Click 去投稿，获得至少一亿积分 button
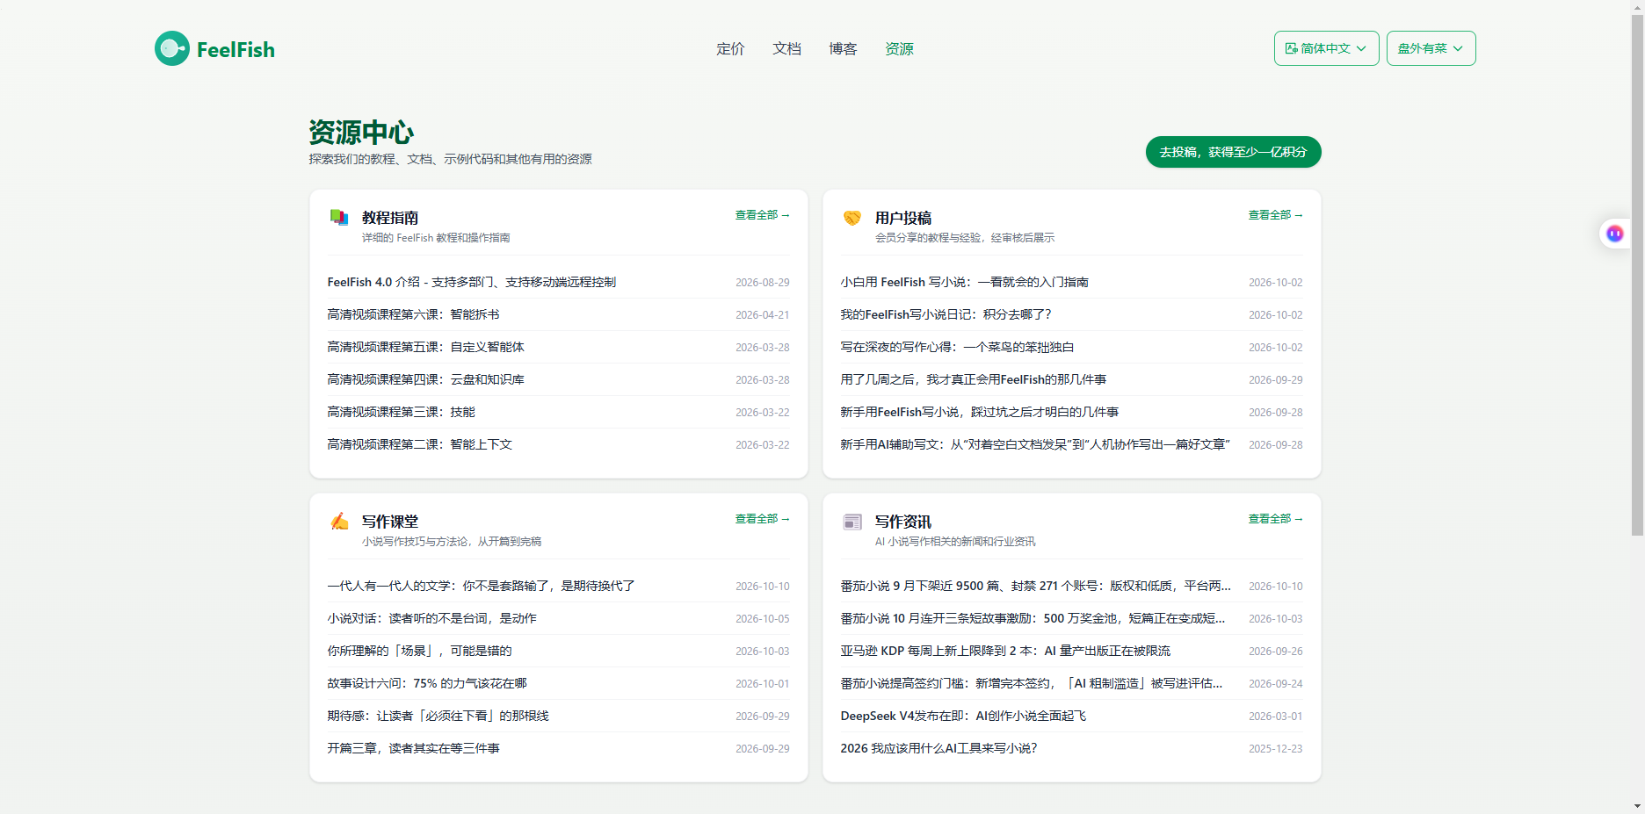This screenshot has height=814, width=1645. pyautogui.click(x=1233, y=152)
